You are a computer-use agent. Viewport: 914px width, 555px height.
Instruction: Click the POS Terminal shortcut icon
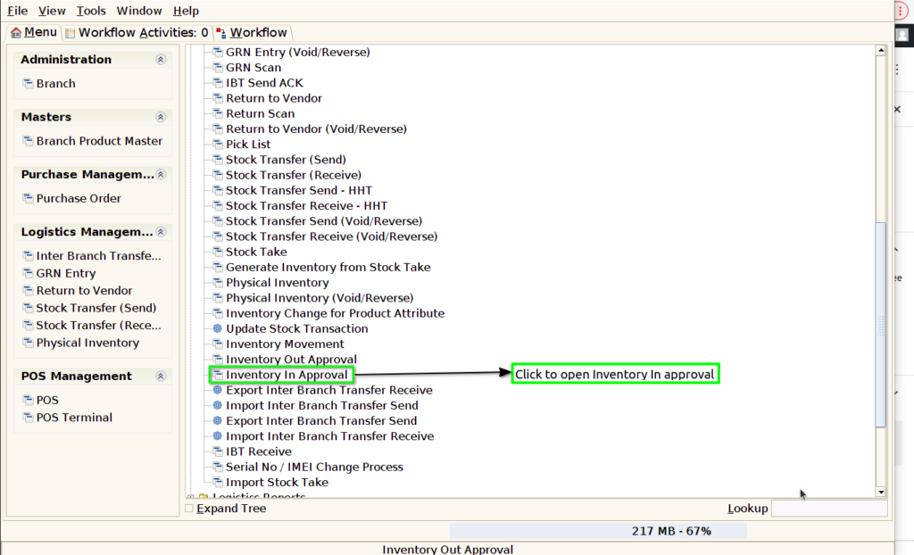point(28,417)
